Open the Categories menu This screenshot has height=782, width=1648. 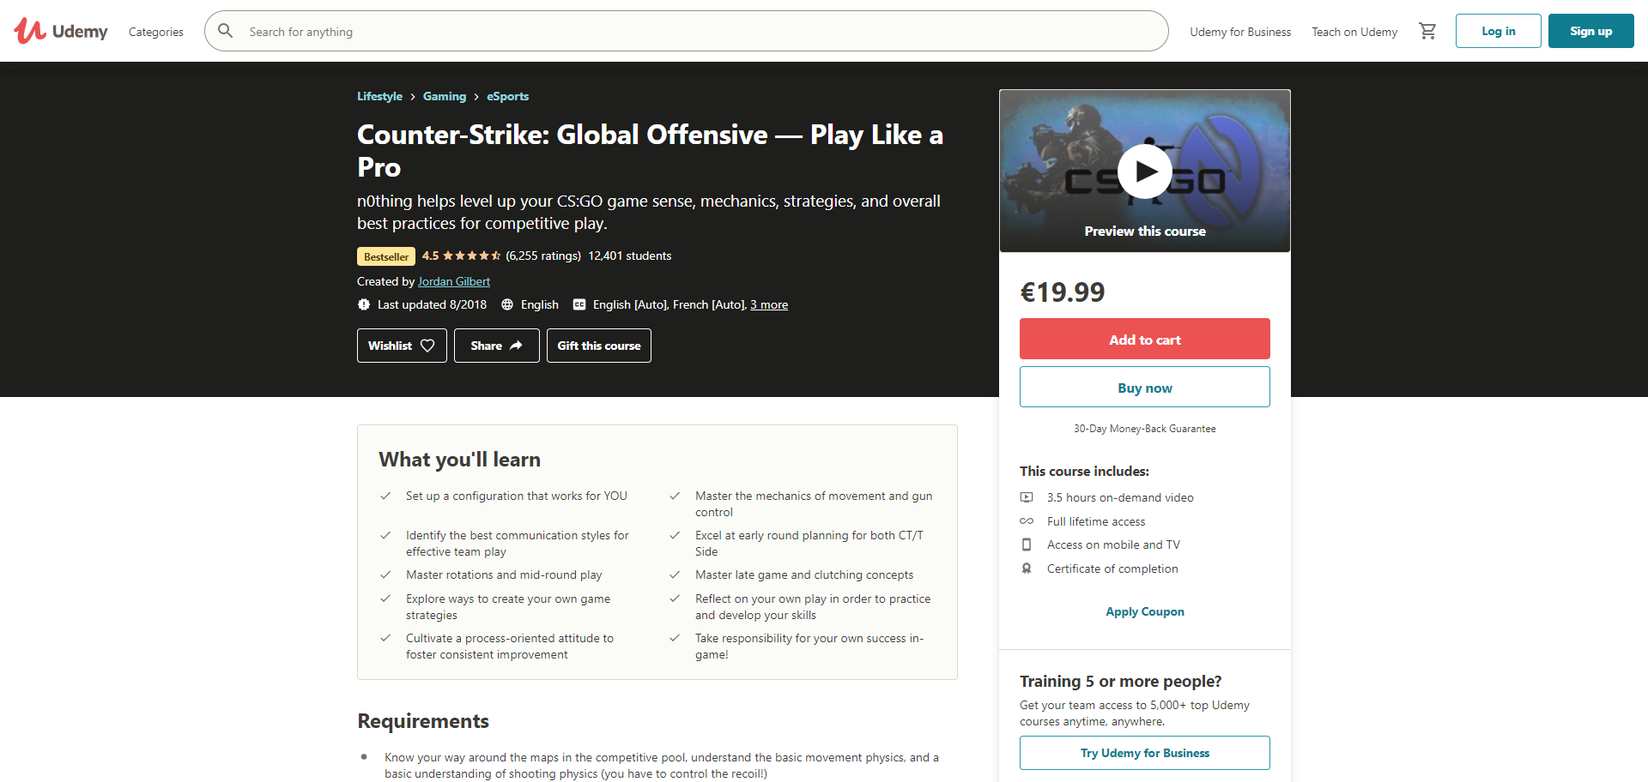pyautogui.click(x=156, y=32)
